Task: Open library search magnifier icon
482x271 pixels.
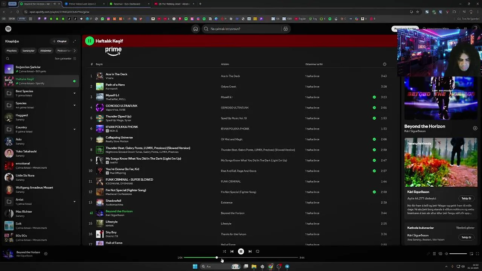Action: click(x=7, y=59)
